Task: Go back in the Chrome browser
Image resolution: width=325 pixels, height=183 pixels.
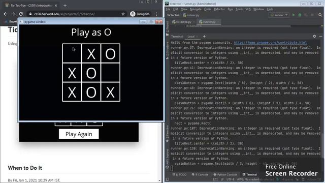Action: [6, 14]
